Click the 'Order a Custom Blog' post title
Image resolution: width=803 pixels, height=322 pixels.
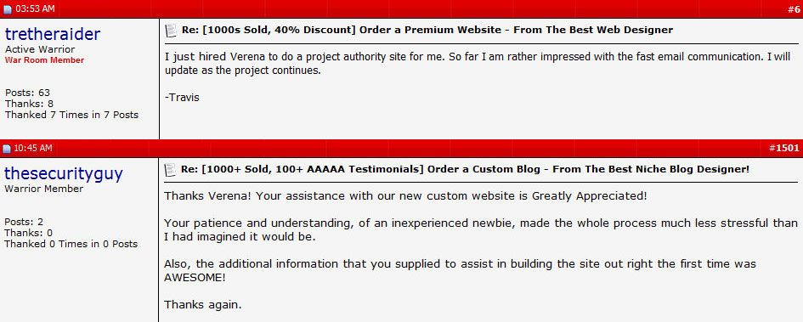(x=466, y=169)
